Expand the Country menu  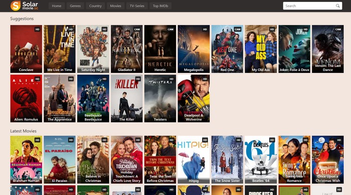[x=95, y=6]
